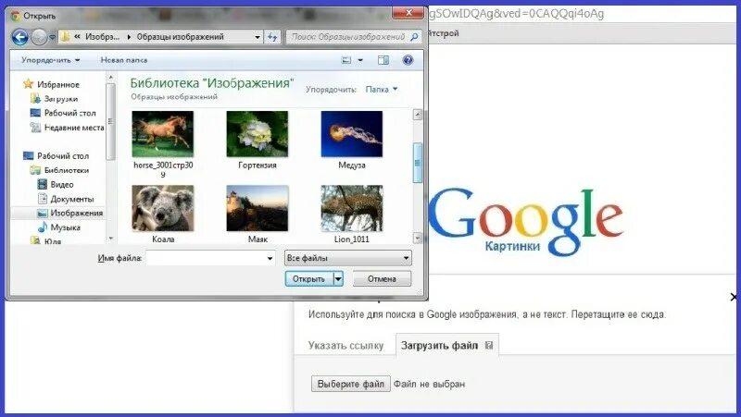Click the Библиотеки folder icon
The width and height of the screenshot is (741, 417).
click(x=35, y=170)
